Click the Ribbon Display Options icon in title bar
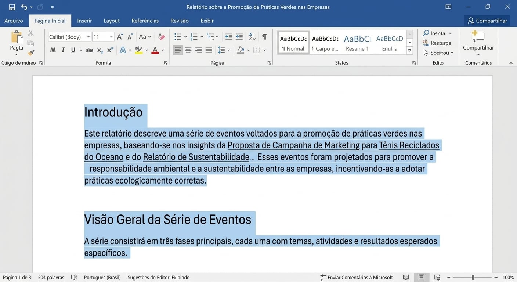This screenshot has width=517, height=282. [448, 7]
